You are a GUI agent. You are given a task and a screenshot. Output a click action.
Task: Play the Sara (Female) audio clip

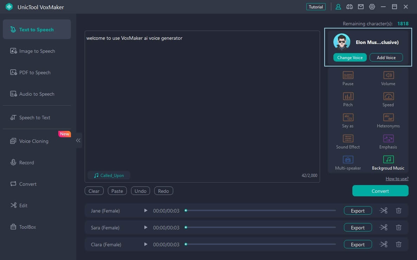click(146, 228)
